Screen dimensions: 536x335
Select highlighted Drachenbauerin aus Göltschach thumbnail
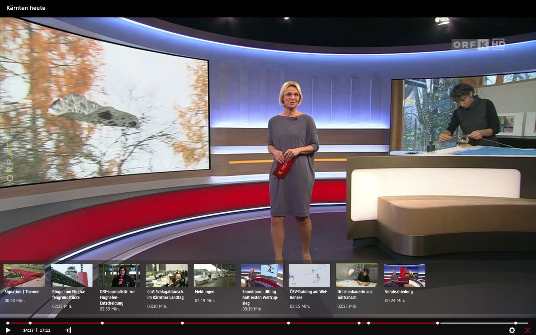point(357,275)
